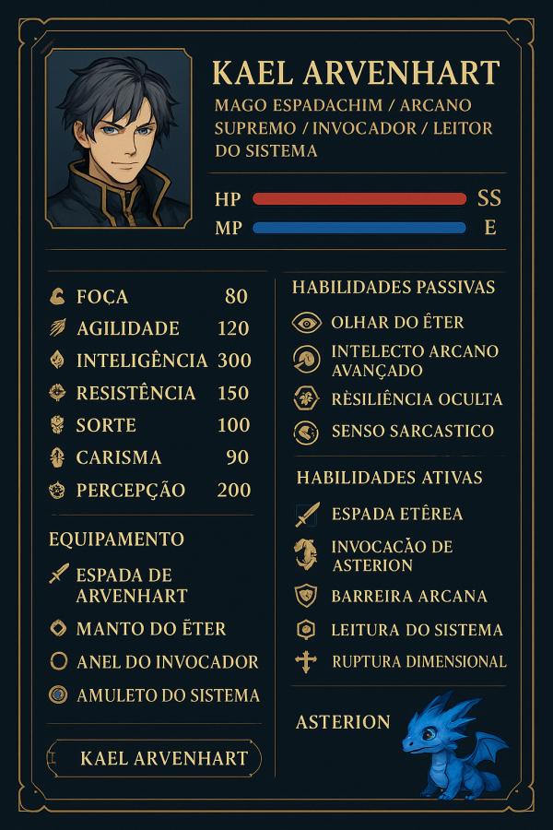Click the Senso Sarcástico passive skill label
The height and width of the screenshot is (830, 553).
pos(412,431)
